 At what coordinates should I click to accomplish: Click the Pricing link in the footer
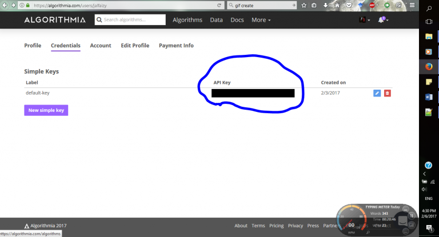coord(276,226)
